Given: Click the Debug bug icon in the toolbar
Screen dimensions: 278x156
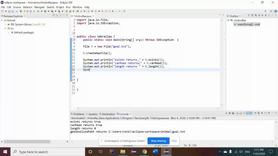Looking at the screenshot, I should [x=38, y=11].
